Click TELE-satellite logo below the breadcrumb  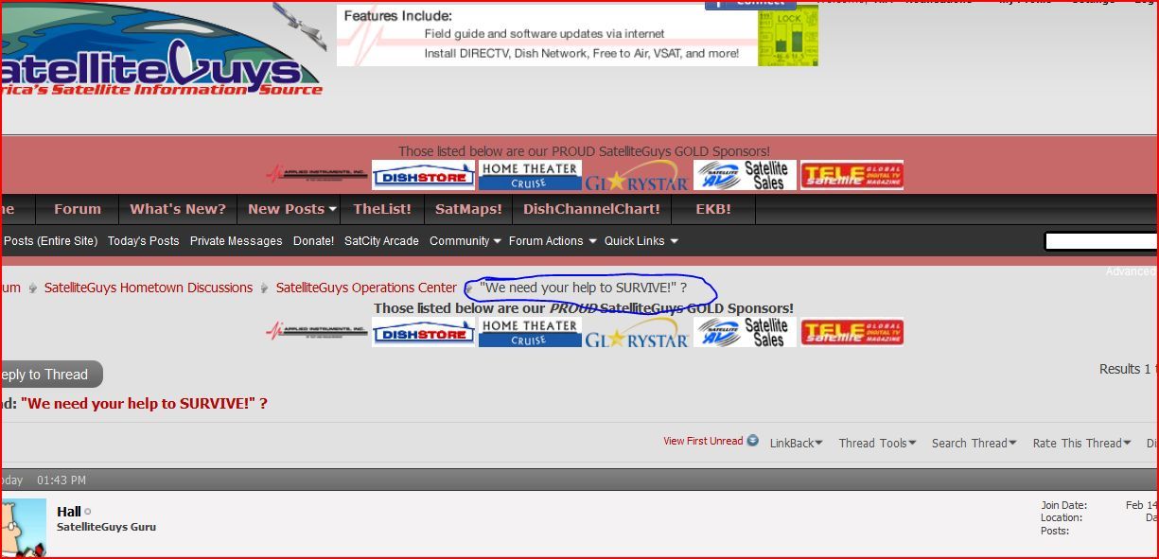click(x=852, y=332)
